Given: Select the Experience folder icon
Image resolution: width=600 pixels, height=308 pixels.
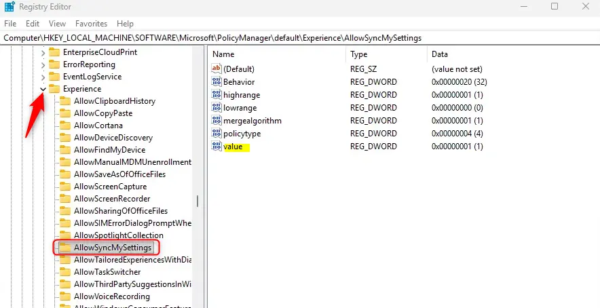Looking at the screenshot, I should click(x=55, y=89).
